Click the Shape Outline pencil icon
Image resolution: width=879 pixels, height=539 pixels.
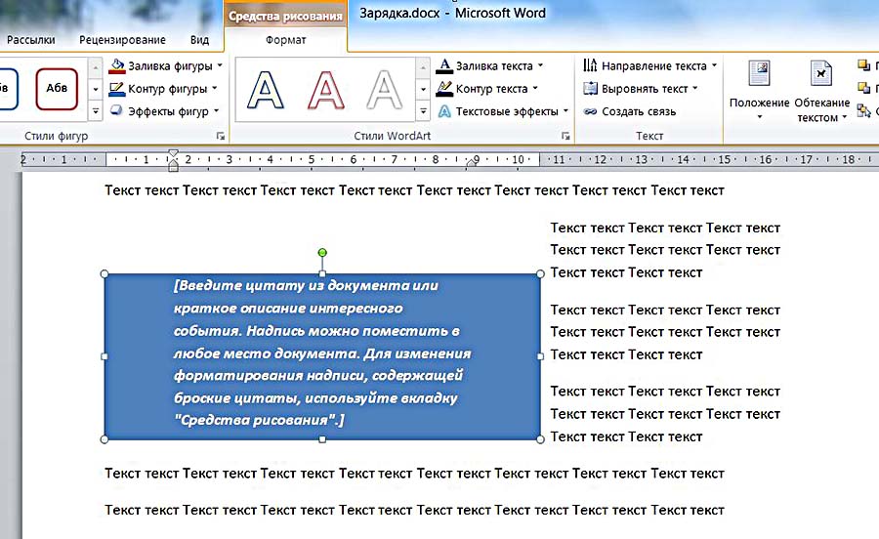(117, 89)
